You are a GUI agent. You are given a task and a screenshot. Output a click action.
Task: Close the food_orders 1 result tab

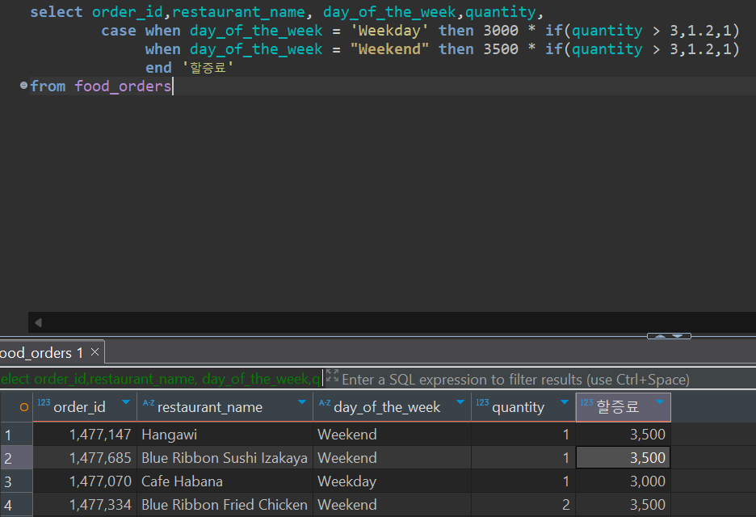tap(95, 352)
